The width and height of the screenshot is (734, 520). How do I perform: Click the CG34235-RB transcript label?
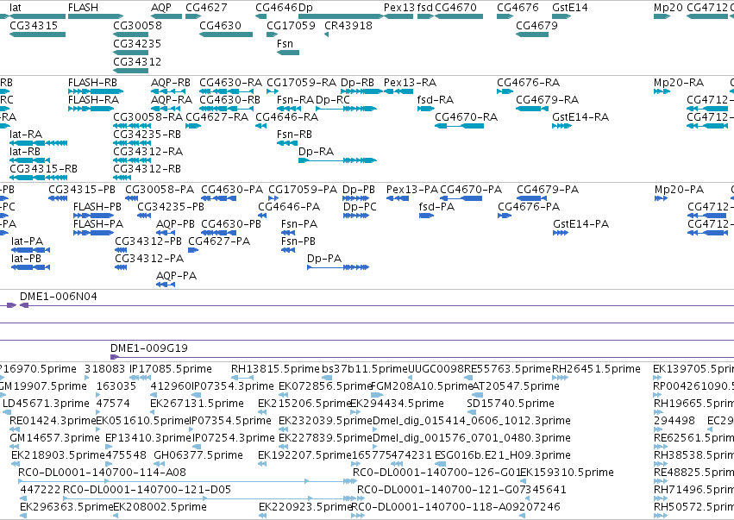point(147,135)
